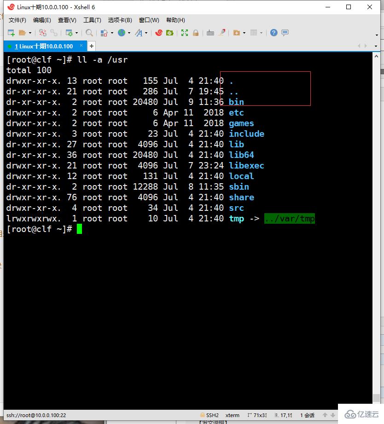Open the 工具(T) menu
This screenshot has height=424, width=384.
92,20
